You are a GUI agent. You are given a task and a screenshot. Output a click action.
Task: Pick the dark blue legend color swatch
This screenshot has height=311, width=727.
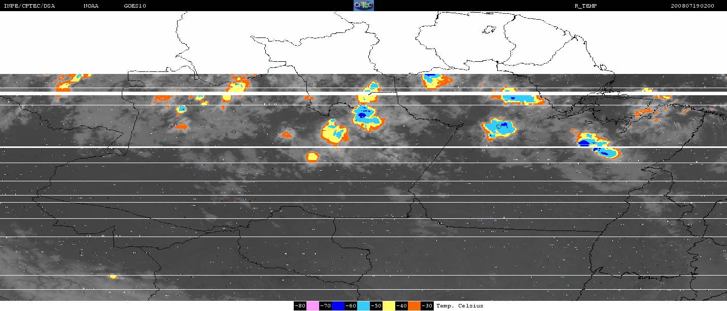point(338,306)
